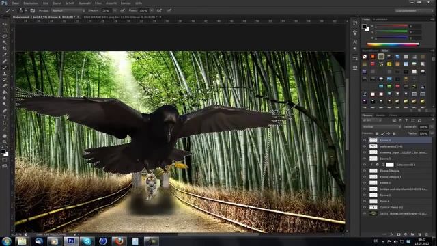
Task: Enable airbrush mode in options bar
Action: coord(159,11)
